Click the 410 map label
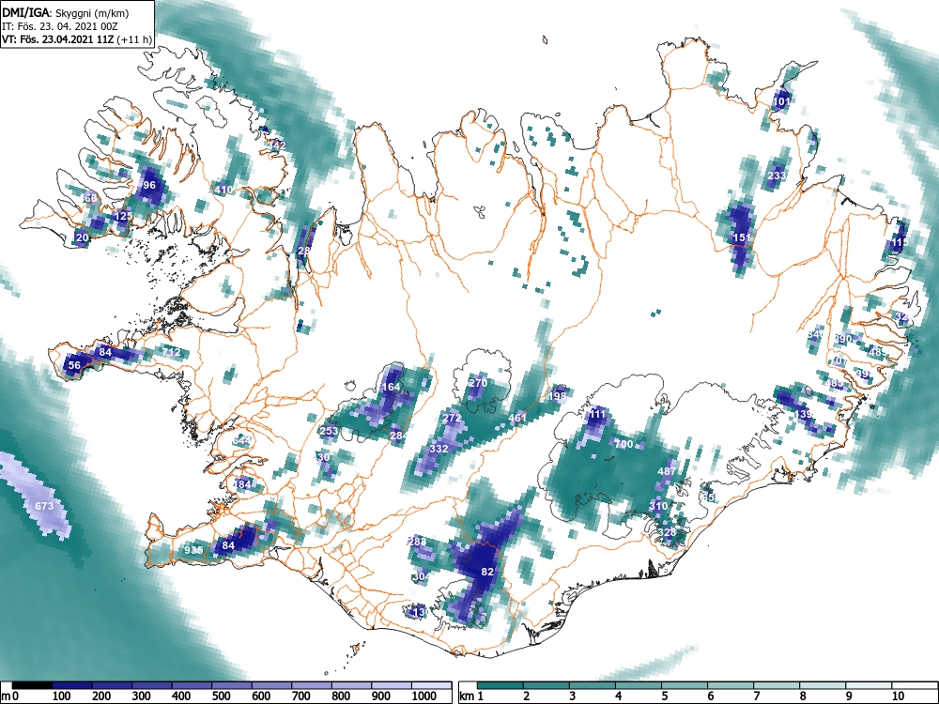The height and width of the screenshot is (704, 939). click(223, 190)
